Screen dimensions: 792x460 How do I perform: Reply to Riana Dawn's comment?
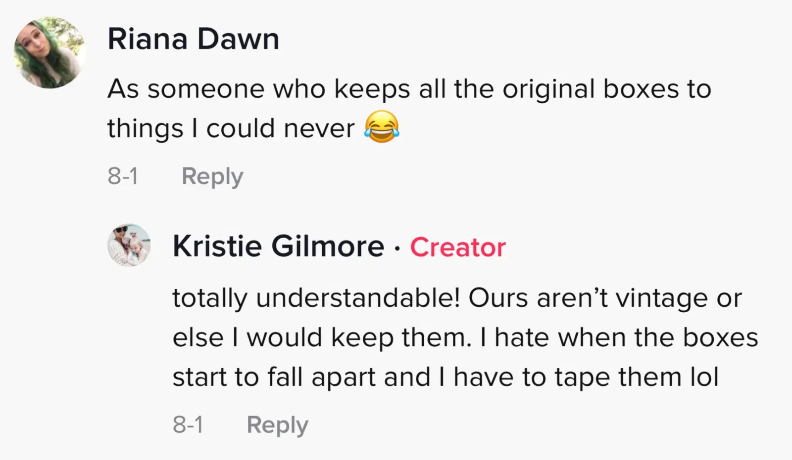(x=212, y=176)
